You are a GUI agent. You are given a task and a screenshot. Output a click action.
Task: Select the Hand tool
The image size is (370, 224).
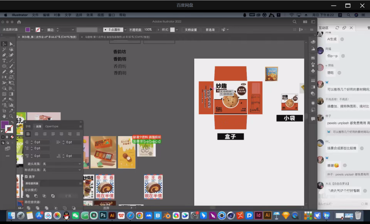click(x=4, y=116)
